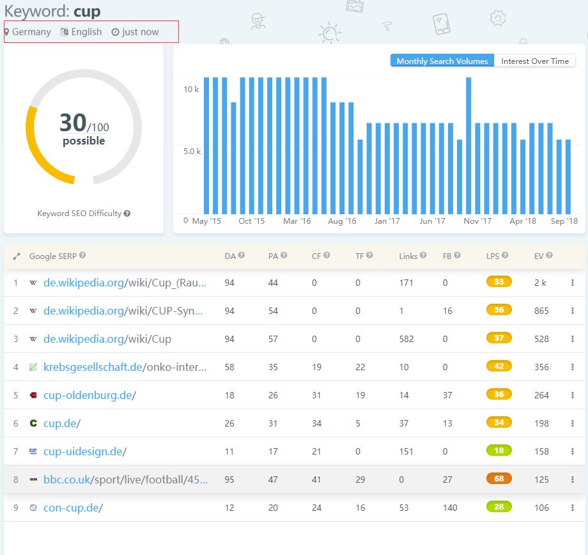Click help icon next to Keyword SEO Difficulty
This screenshot has width=588, height=555.
[x=127, y=214]
